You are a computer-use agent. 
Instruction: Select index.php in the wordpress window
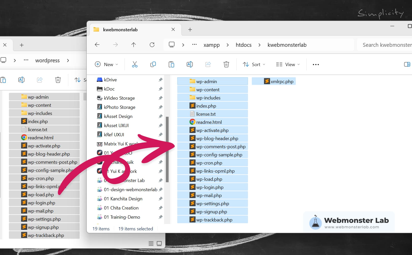(x=44, y=121)
